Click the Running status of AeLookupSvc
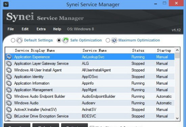186x127 pixels. 138,57
